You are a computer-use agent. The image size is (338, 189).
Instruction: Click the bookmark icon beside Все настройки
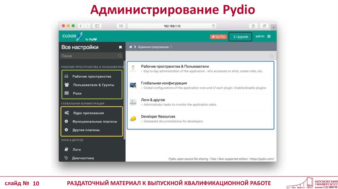coord(120,47)
